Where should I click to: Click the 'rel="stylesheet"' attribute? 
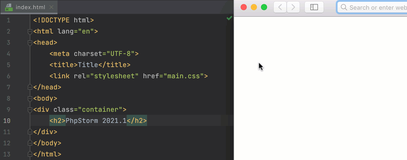106,76
